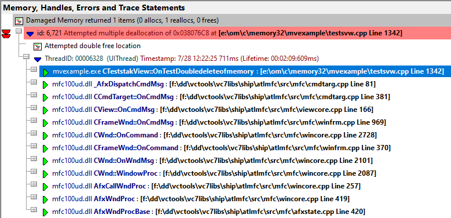Click green arrow icon of CView::OnCmdMsg
This screenshot has width=451, height=218.
(x=45, y=110)
